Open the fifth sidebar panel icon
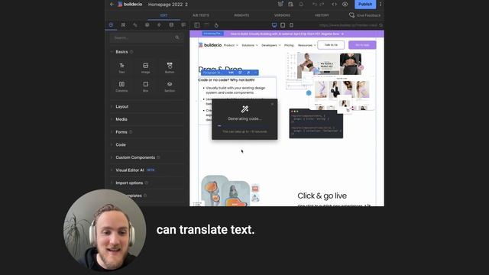 [159, 24]
